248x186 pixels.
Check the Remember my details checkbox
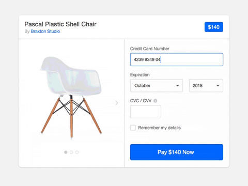point(133,128)
